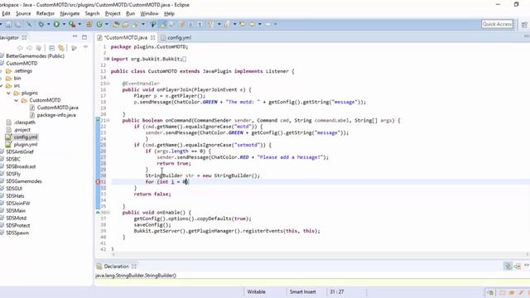
Task: Fold the onCommand method on line 21
Action: (108, 120)
